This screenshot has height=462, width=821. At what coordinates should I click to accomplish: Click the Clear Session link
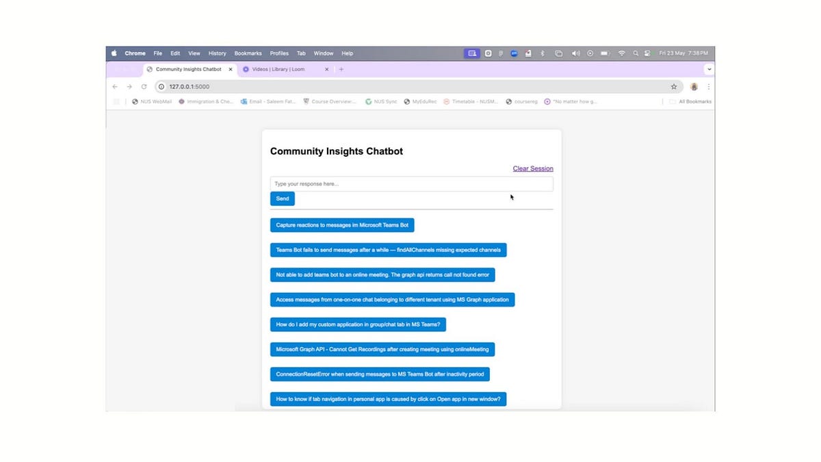(533, 168)
